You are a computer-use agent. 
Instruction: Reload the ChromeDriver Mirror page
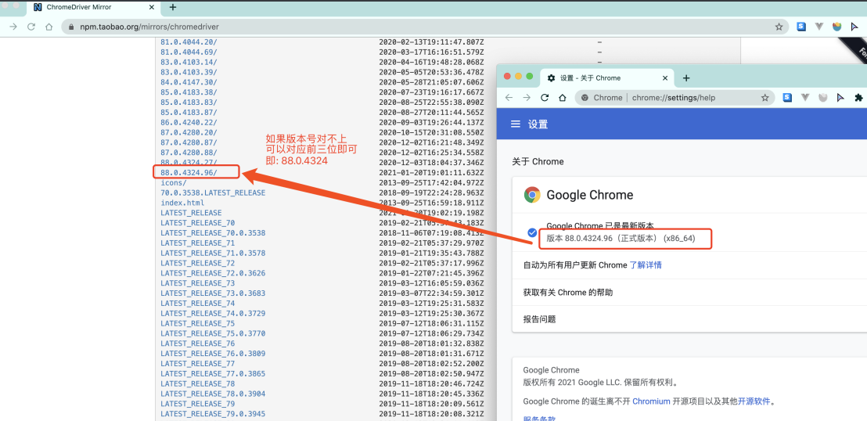tap(31, 27)
